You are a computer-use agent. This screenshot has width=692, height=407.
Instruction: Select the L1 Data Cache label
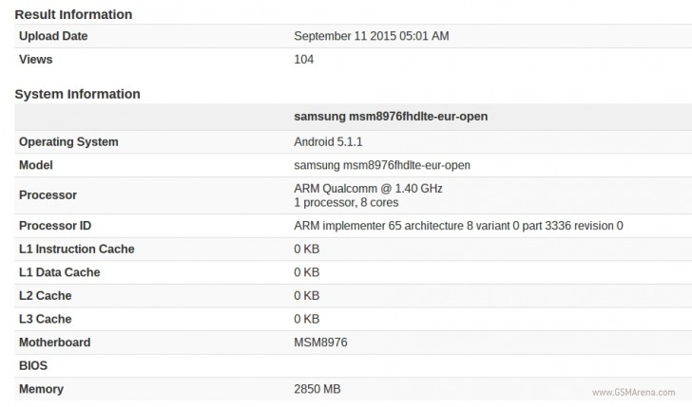coord(59,272)
